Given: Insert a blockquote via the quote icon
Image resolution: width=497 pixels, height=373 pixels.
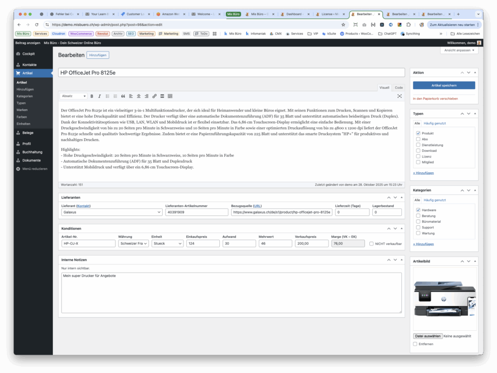Looking at the screenshot, I should point(123,96).
